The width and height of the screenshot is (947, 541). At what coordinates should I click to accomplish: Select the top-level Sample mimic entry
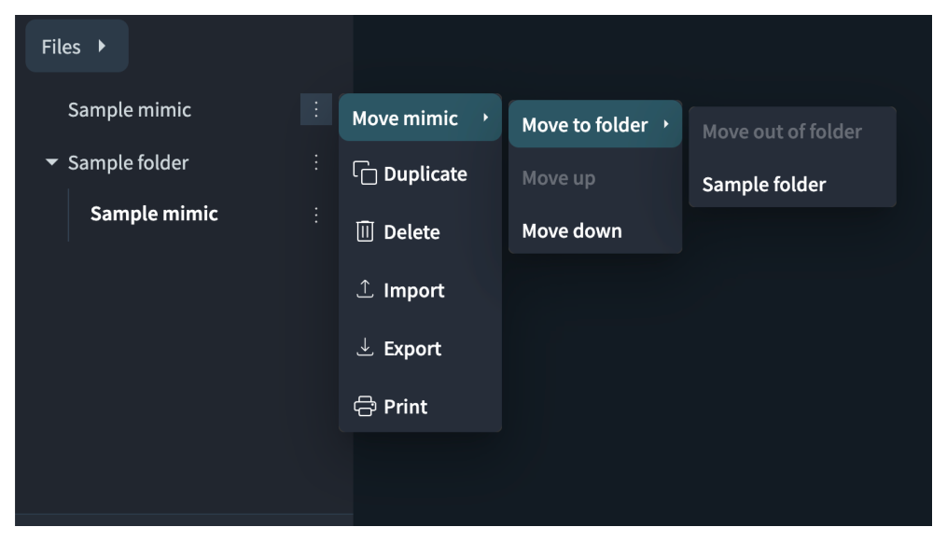(x=130, y=110)
